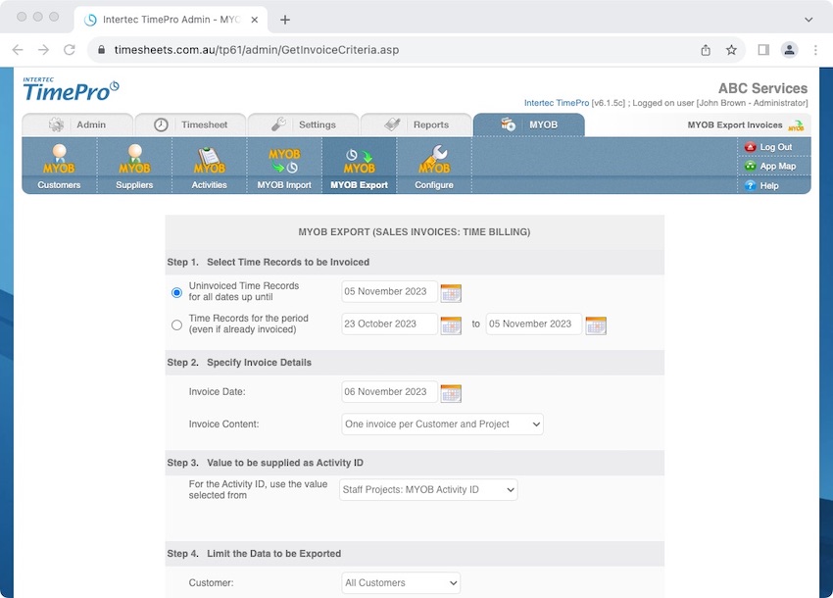Select the Intertec TimePro Admin browser tab
833x598 pixels.
pyautogui.click(x=171, y=20)
